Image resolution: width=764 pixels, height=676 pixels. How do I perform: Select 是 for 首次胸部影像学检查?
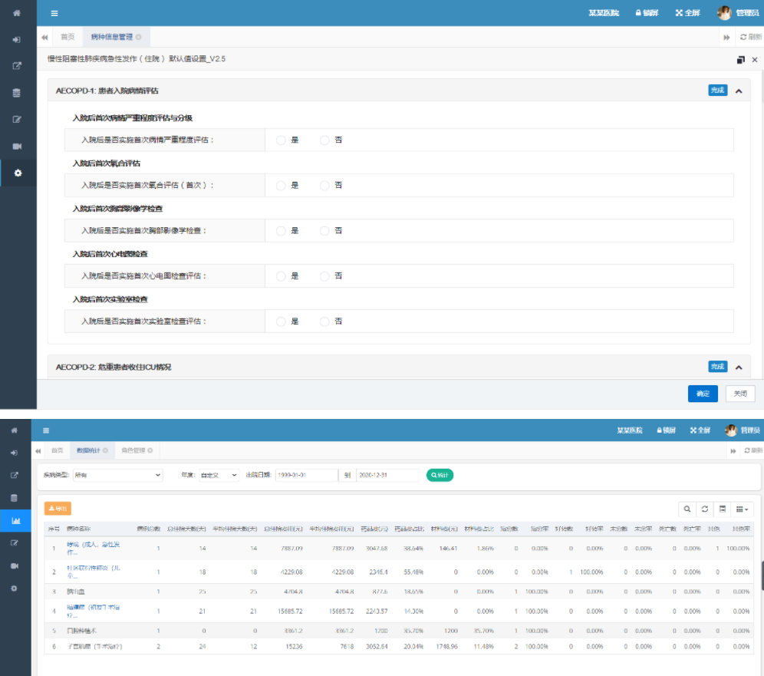click(281, 231)
